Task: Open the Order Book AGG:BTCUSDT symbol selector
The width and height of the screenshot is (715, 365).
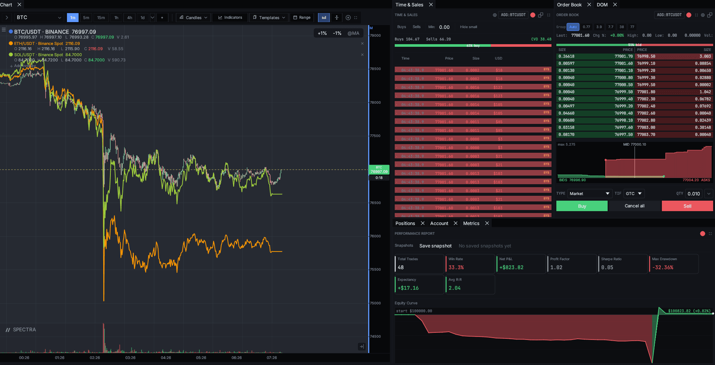Action: click(x=669, y=15)
